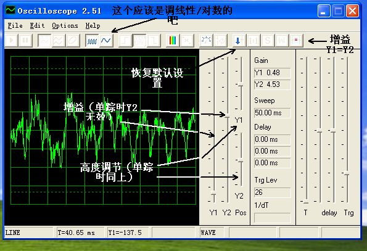The image size is (367, 251).
Task: Click the greyed X cross icon
Action: pyautogui.click(x=187, y=41)
